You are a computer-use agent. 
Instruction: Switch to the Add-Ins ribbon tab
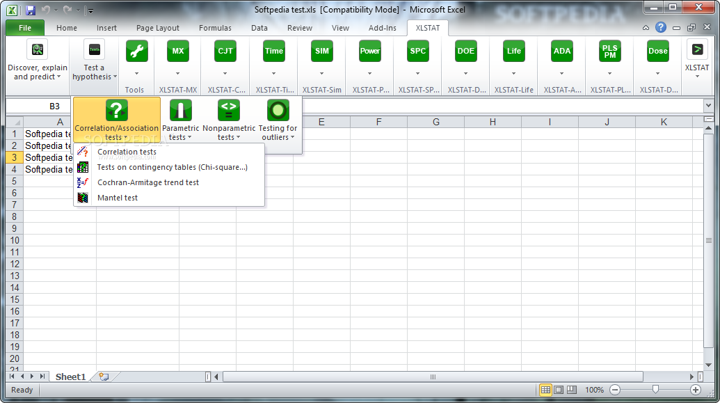pos(382,28)
